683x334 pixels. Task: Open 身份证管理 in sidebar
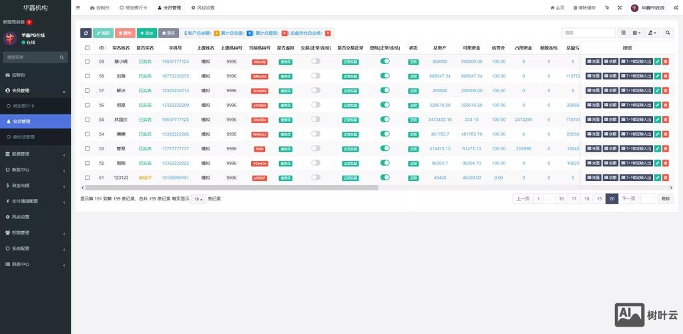(24, 137)
